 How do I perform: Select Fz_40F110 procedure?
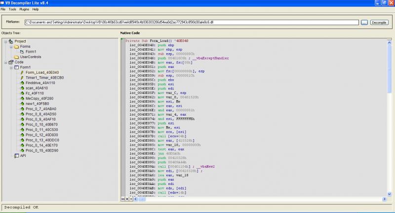tap(35, 93)
